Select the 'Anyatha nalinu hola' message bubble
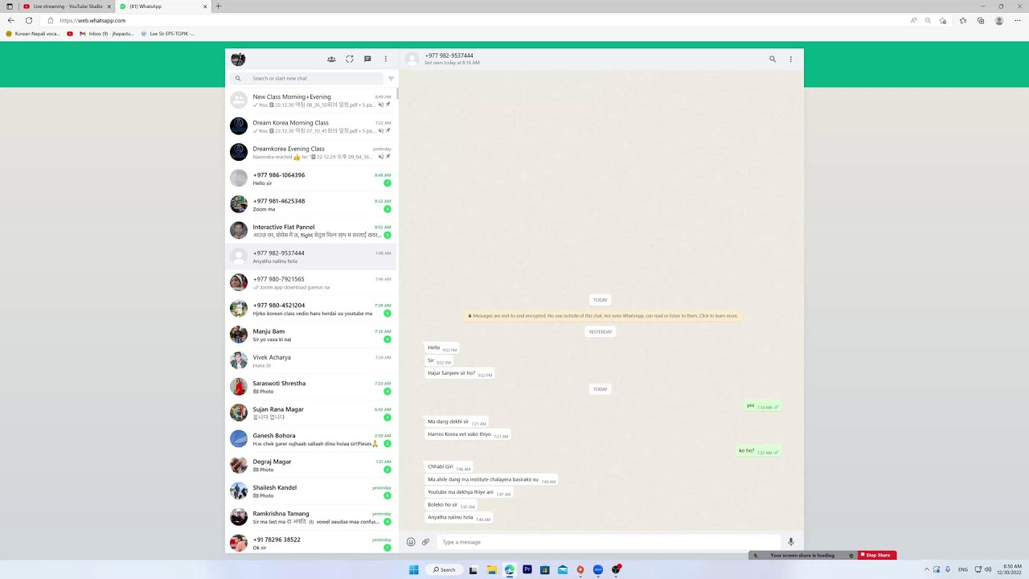 tap(458, 518)
